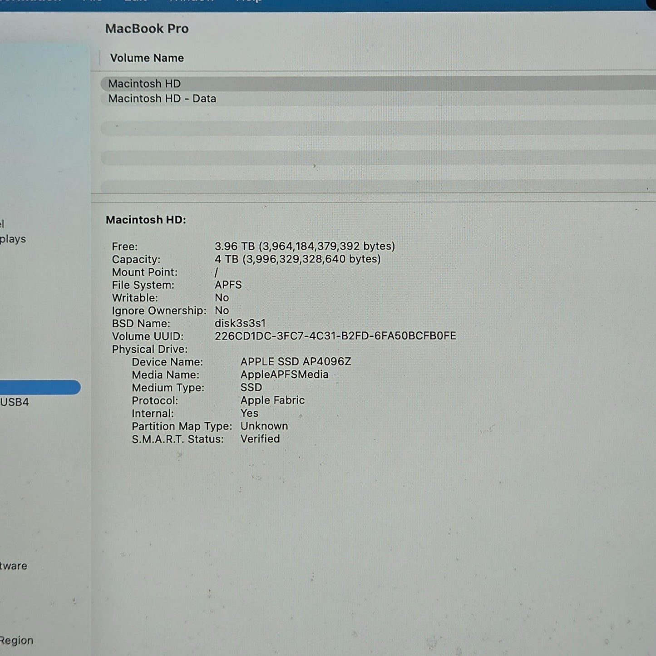
Task: Click the 'Internal:' label
Action: tap(153, 414)
